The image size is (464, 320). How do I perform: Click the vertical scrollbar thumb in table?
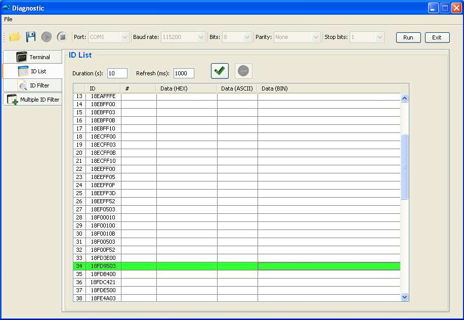pos(404,167)
